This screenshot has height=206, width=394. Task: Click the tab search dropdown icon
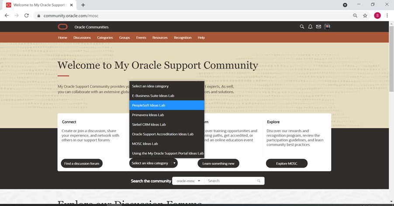point(345,5)
